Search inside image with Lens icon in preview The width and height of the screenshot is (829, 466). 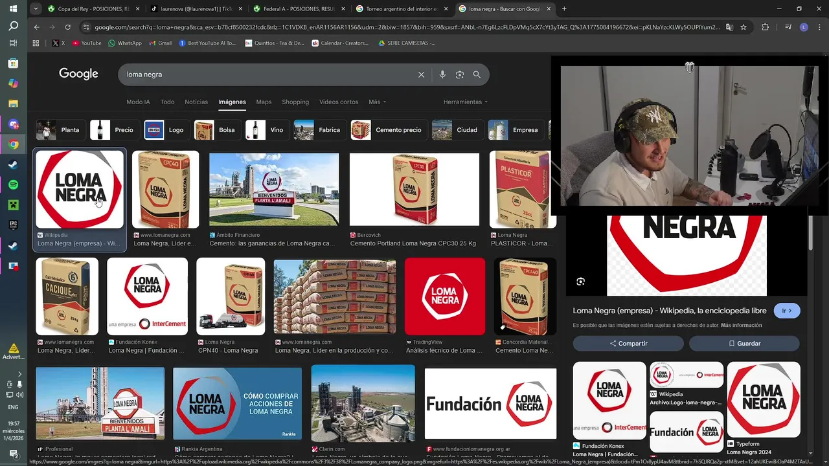580,282
